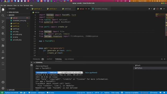Open the Edit menu

point(5,5)
